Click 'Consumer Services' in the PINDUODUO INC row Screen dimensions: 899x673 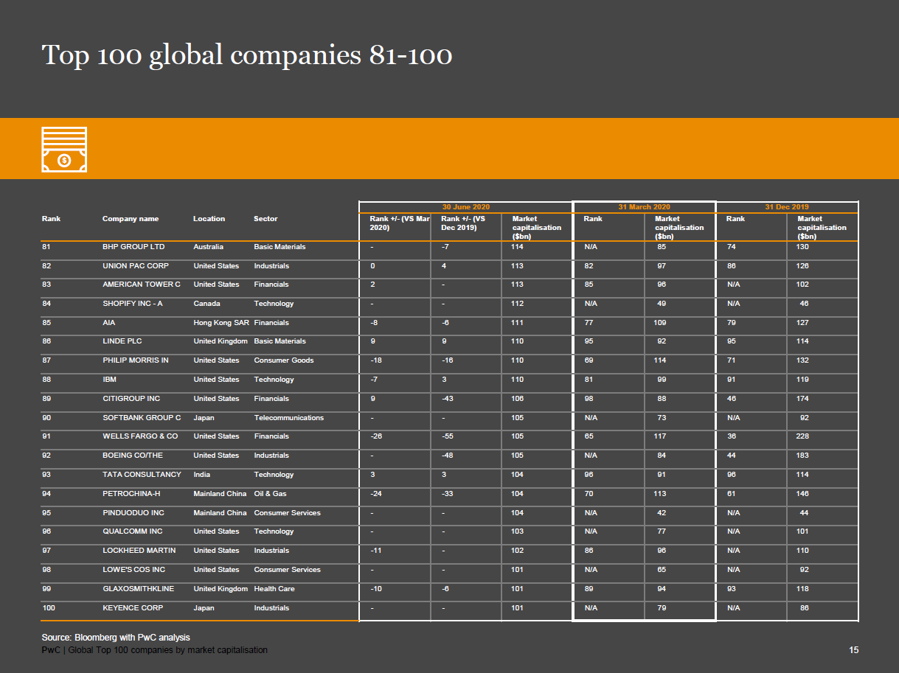[287, 513]
